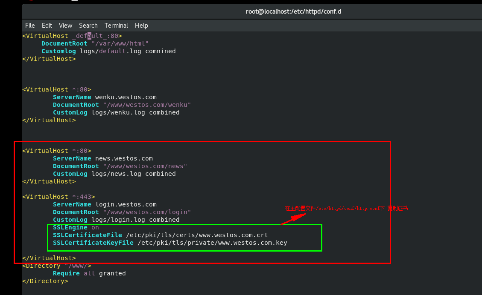Click the text '<VirtualHost _default_:80>'
The image size is (482, 295).
point(72,36)
